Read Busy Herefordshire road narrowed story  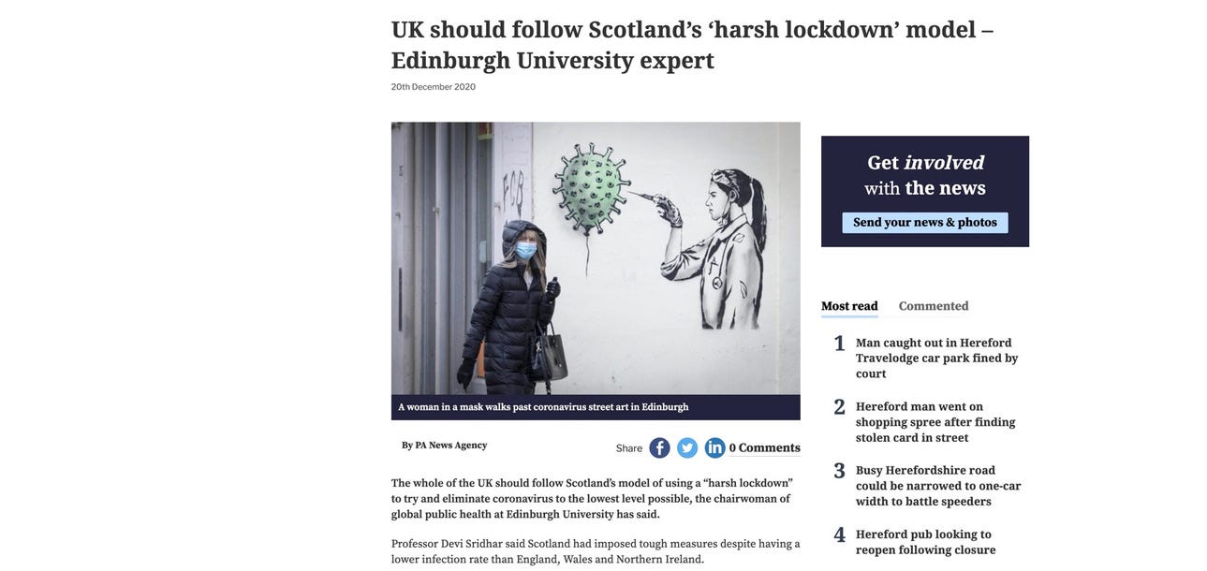(938, 486)
